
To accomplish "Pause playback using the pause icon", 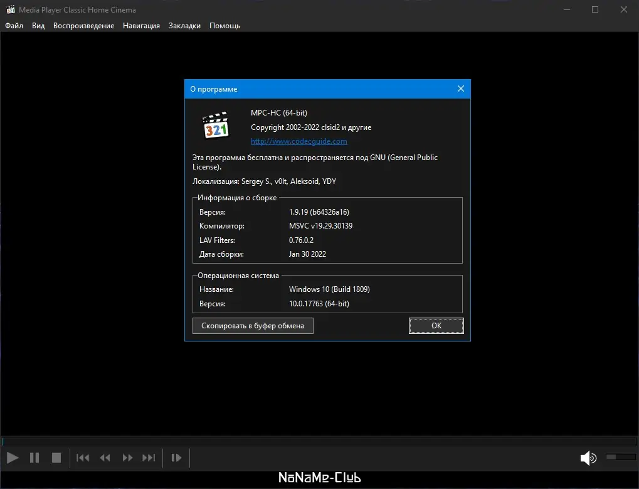I will (34, 458).
